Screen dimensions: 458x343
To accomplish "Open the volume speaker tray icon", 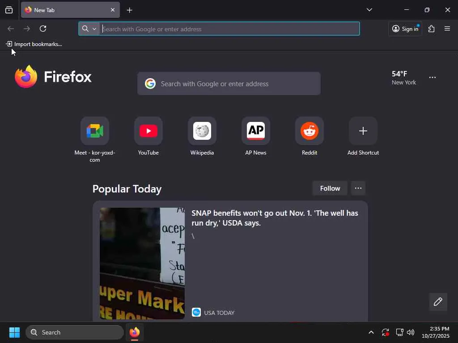I will (x=411, y=332).
